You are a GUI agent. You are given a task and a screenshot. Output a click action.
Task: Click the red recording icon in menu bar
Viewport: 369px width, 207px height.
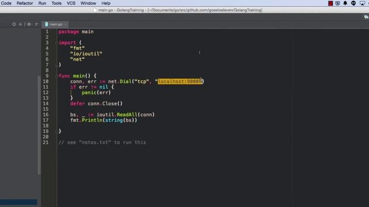[330, 3]
